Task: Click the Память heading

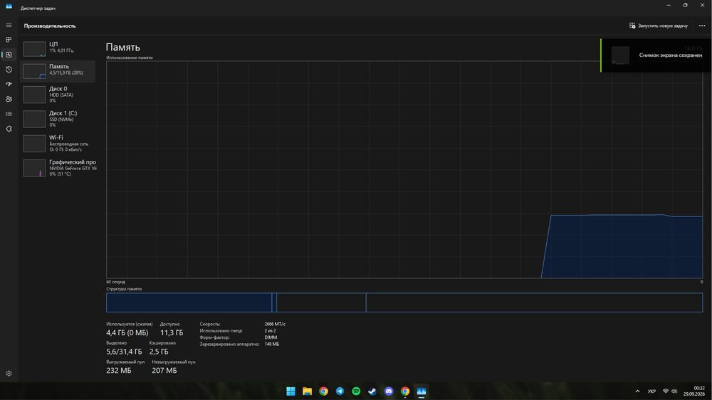Action: tap(122, 47)
